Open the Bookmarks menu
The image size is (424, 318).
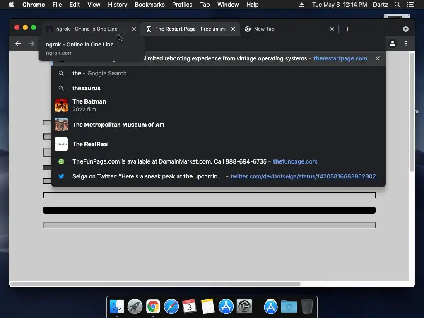(150, 5)
